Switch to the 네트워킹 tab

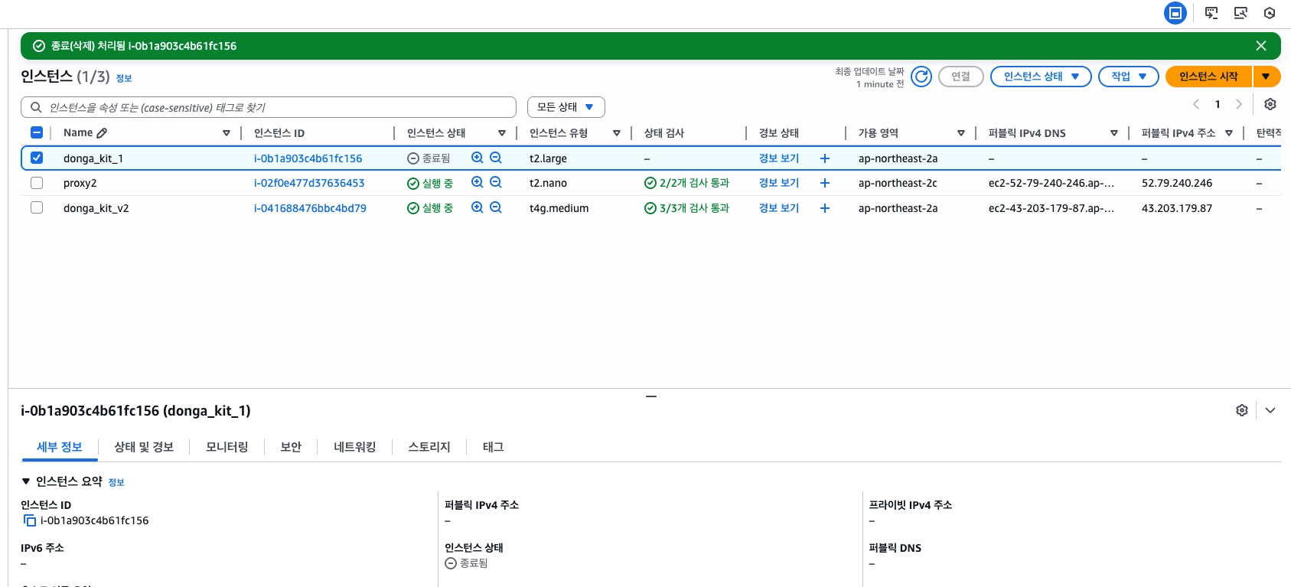click(x=354, y=447)
